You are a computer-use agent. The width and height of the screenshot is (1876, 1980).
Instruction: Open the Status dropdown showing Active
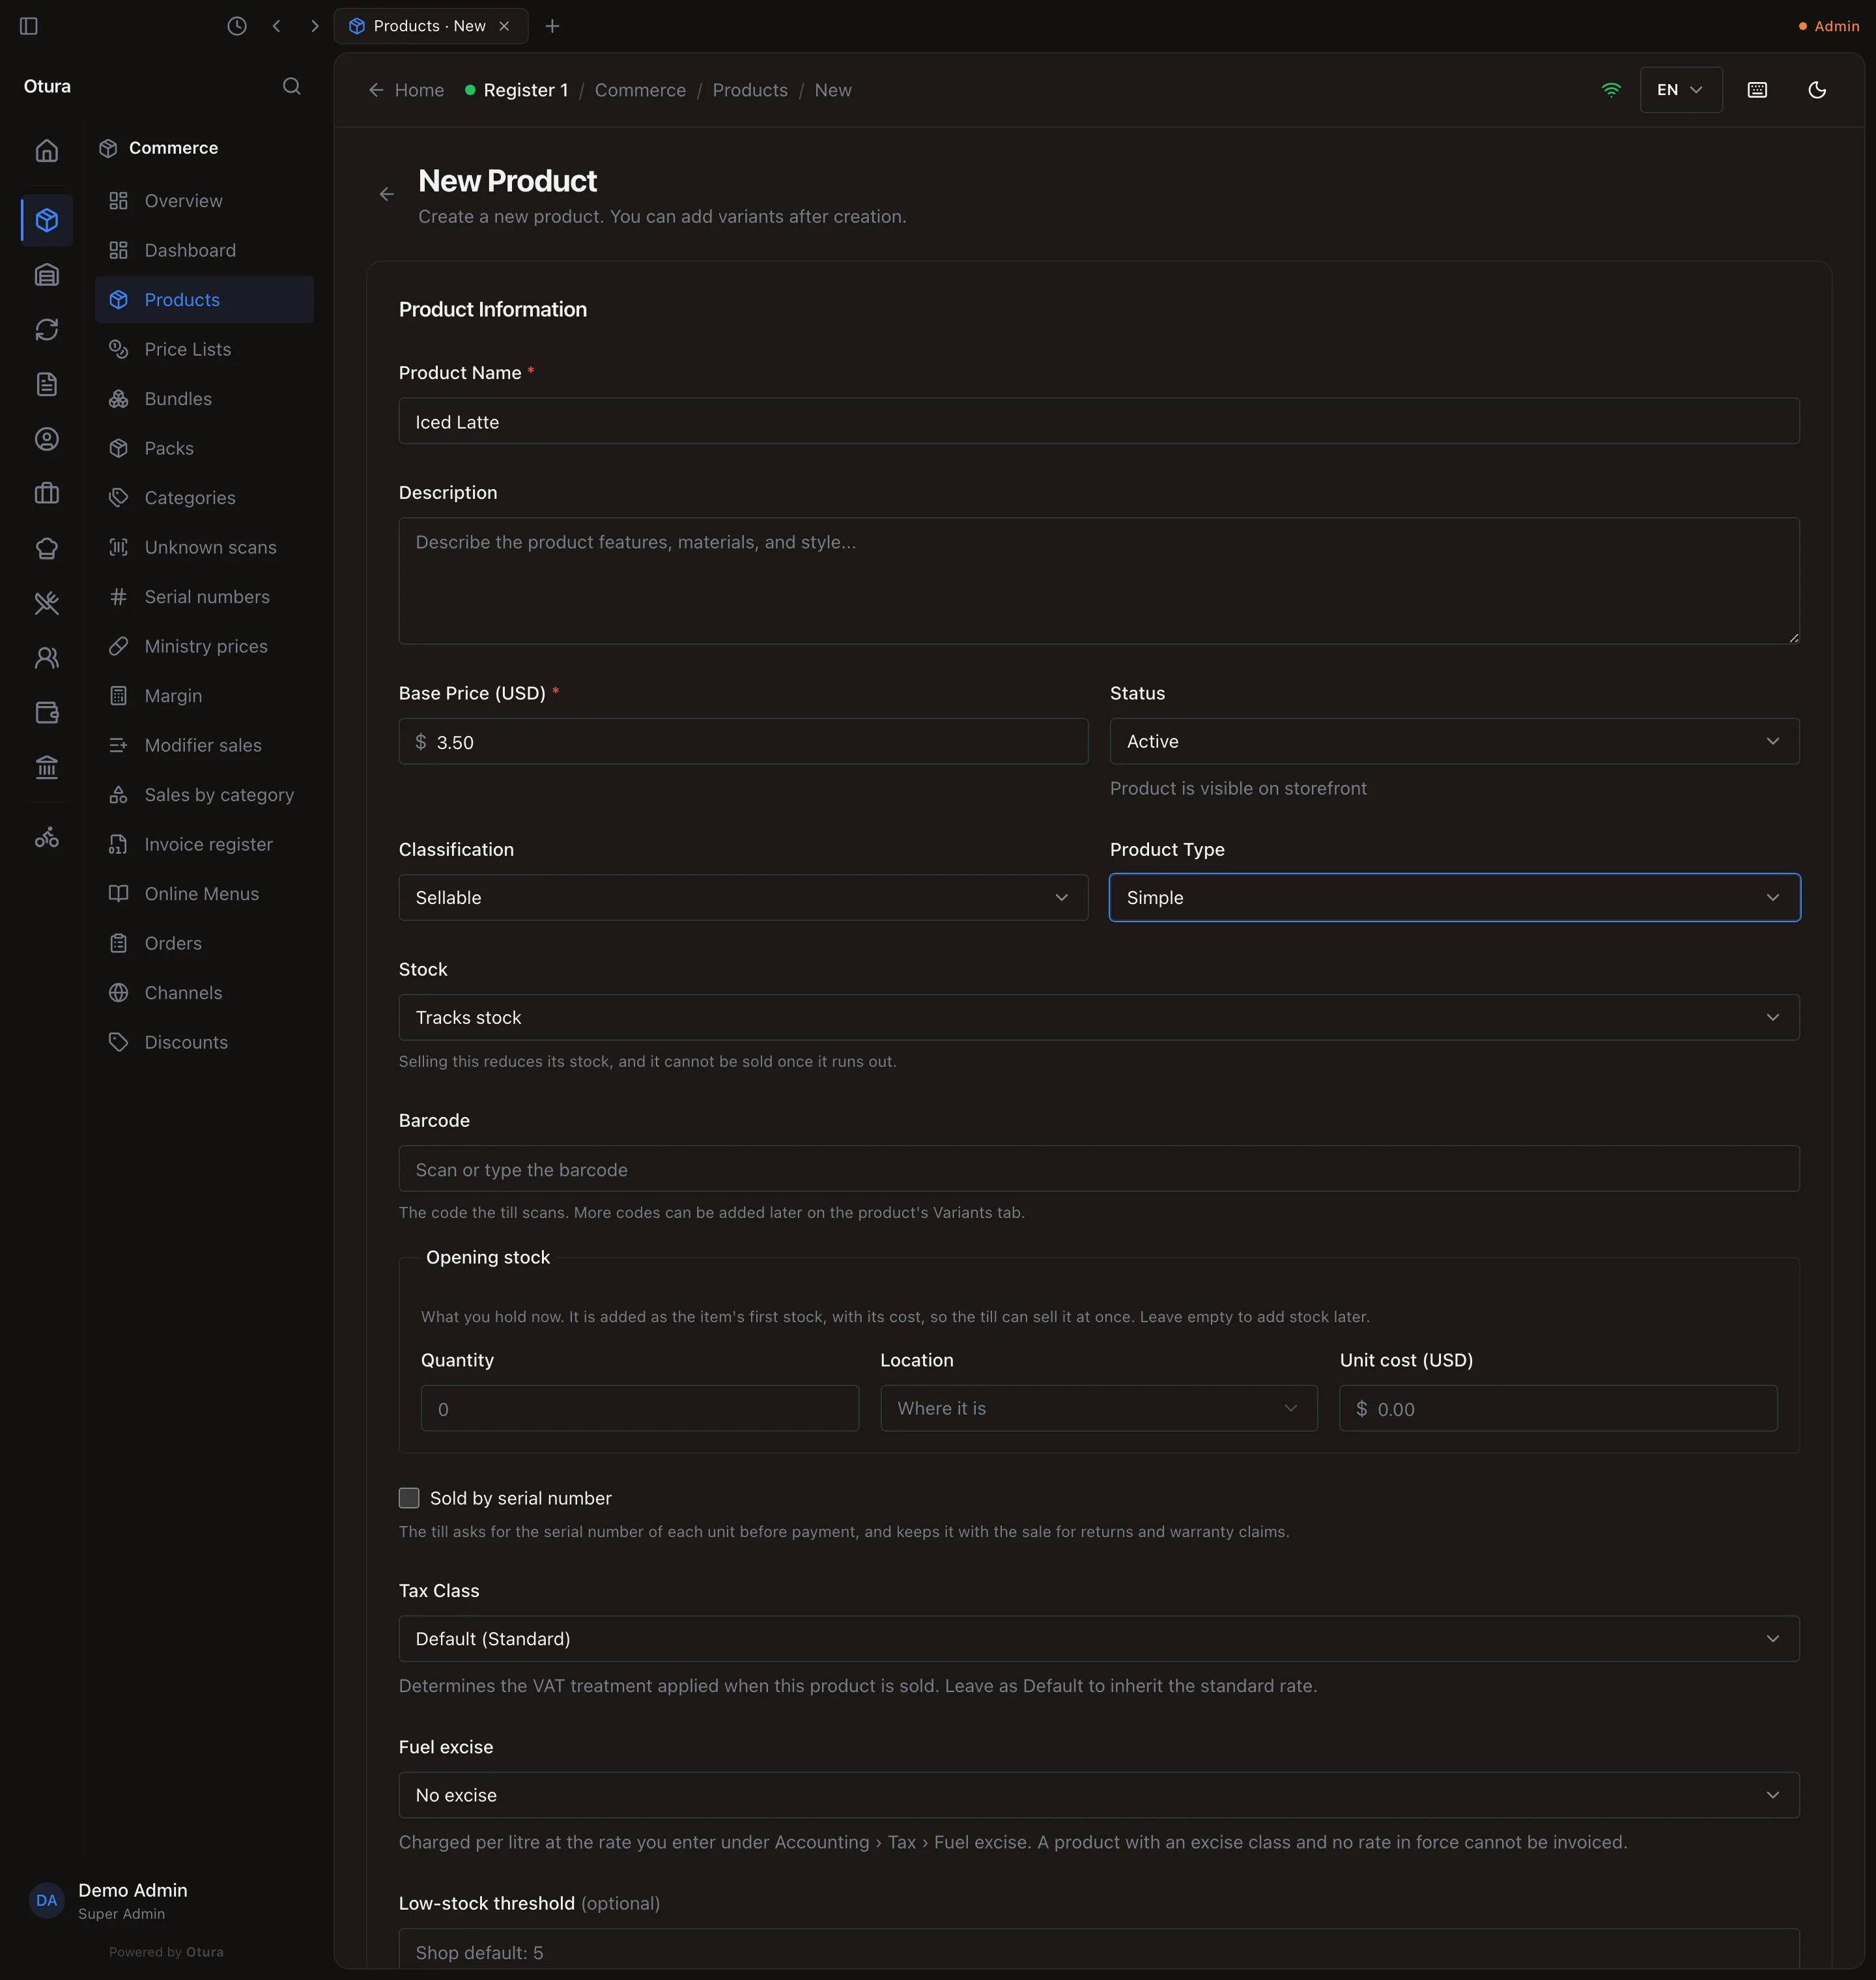coord(1454,741)
